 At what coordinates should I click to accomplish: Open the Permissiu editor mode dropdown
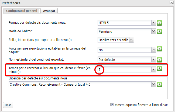pos(153,31)
